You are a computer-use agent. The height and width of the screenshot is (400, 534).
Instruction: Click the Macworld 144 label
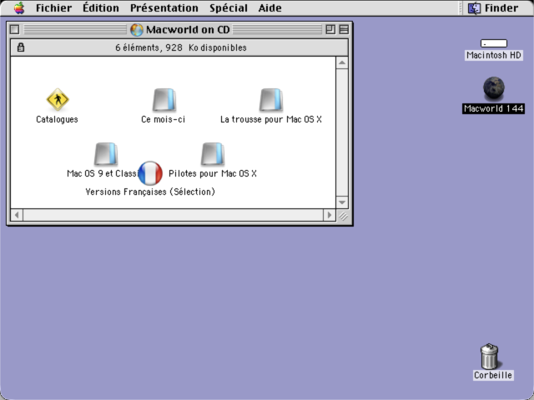click(x=493, y=109)
